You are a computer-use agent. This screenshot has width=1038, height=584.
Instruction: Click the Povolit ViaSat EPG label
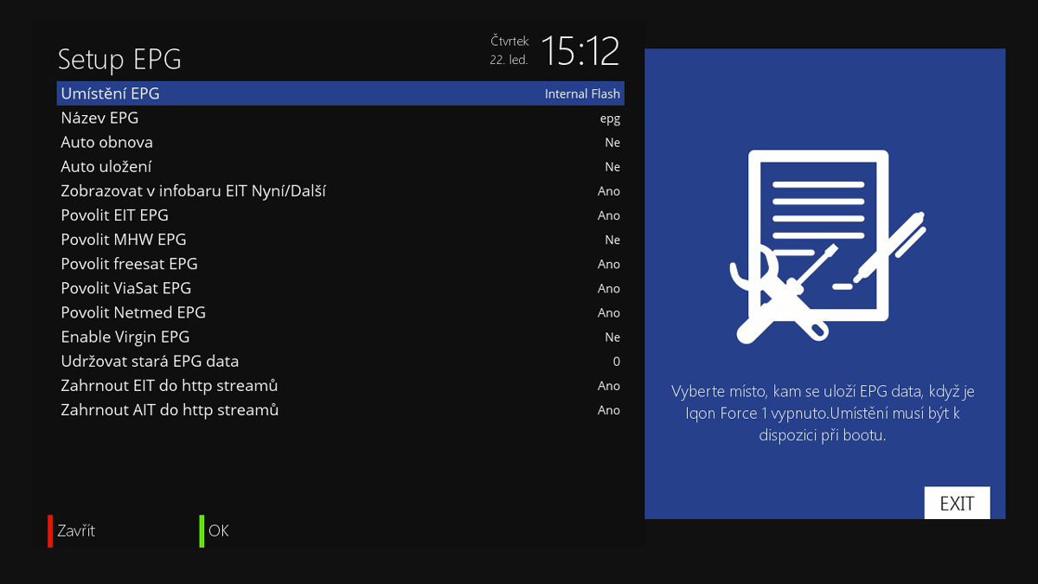pyautogui.click(x=126, y=288)
